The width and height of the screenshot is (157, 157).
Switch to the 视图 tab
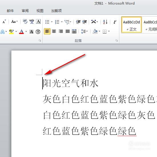pos(40,11)
